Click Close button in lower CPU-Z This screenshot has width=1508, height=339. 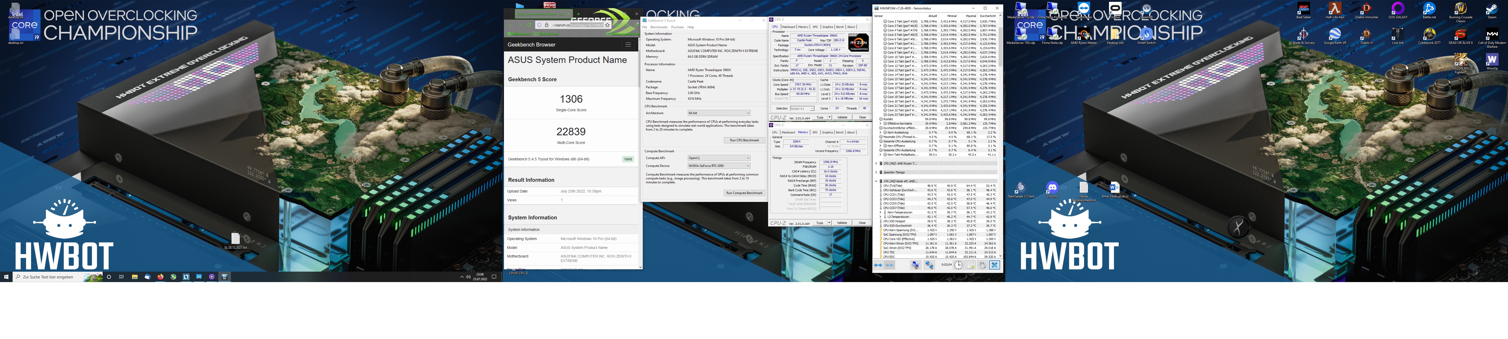click(862, 223)
